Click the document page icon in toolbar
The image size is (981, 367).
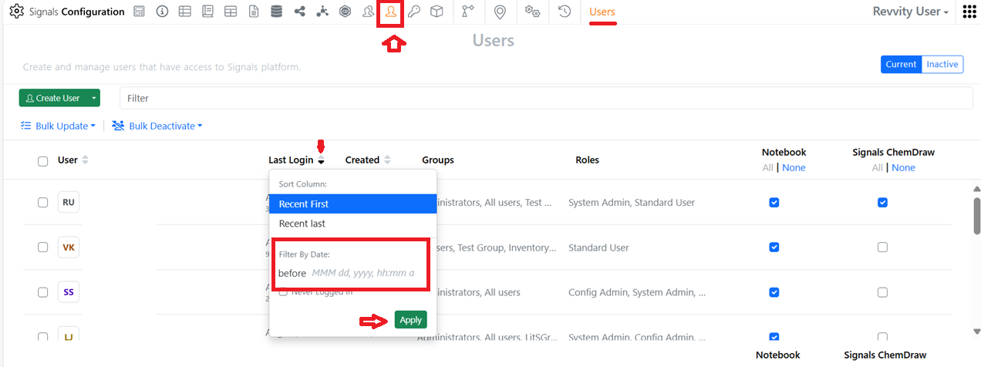click(x=254, y=12)
